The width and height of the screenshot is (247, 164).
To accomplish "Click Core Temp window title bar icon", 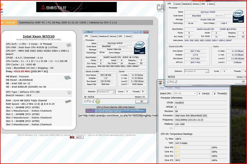I will pos(160,83).
